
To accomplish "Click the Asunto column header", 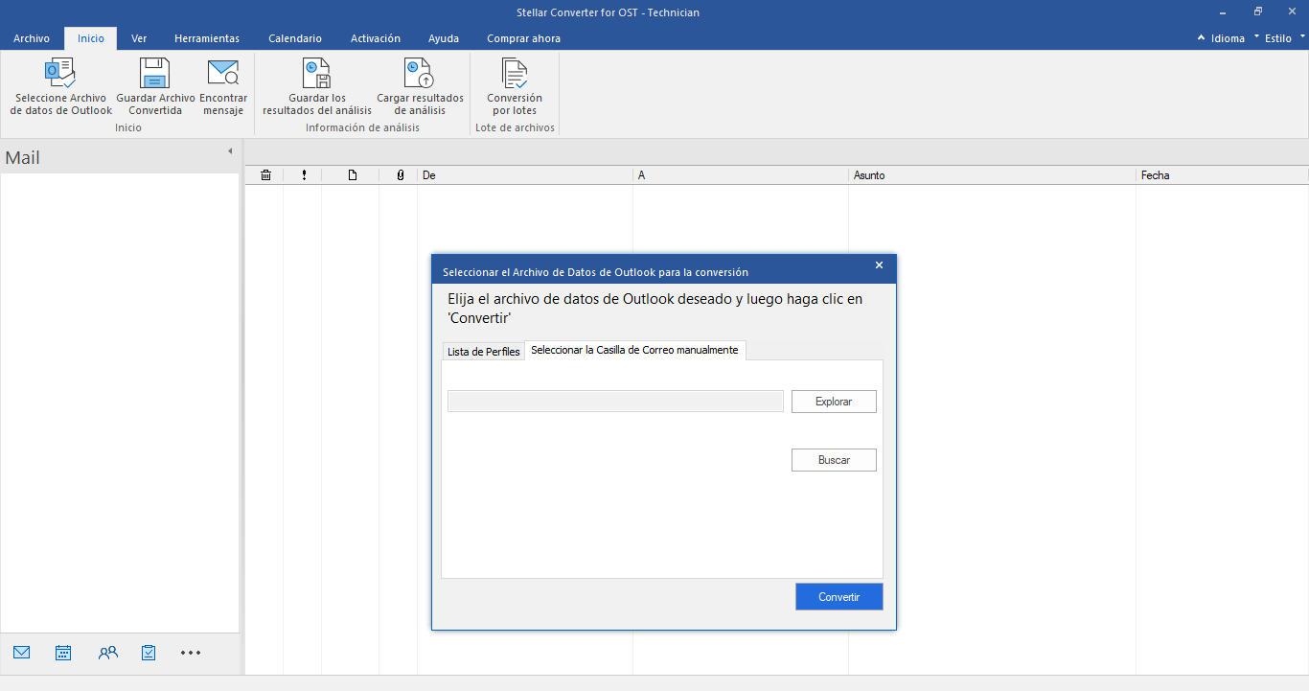I will click(992, 175).
